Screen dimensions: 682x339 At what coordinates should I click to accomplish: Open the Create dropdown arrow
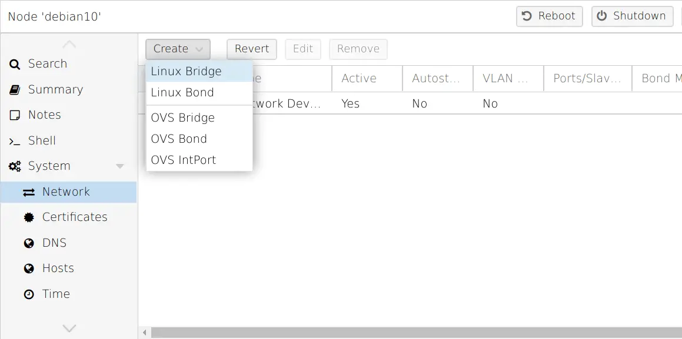coord(199,49)
